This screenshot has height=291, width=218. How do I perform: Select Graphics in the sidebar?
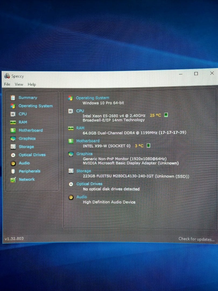pos(27,138)
